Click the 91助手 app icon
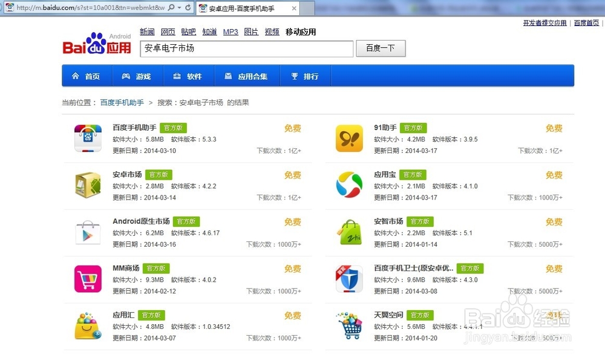The image size is (605, 358). [348, 138]
